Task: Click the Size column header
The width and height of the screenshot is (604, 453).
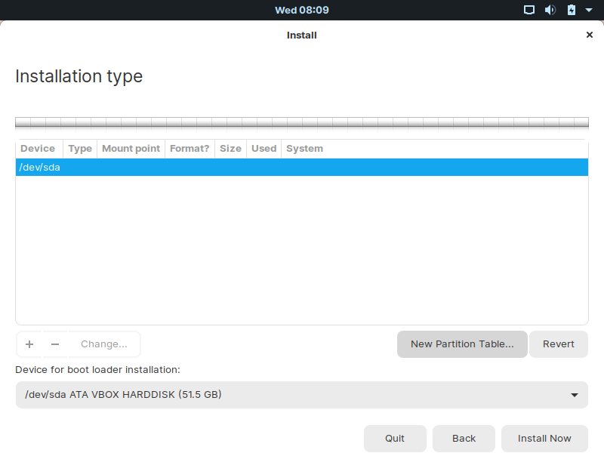Action: [x=230, y=149]
